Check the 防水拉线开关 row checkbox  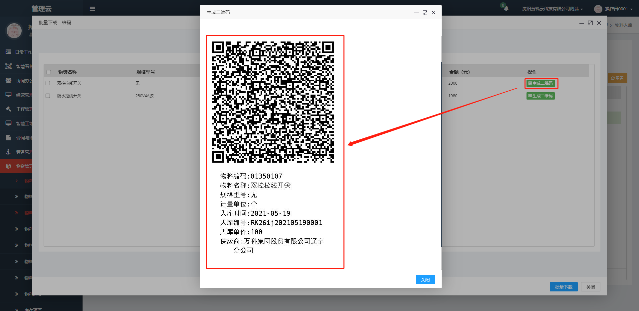point(48,96)
